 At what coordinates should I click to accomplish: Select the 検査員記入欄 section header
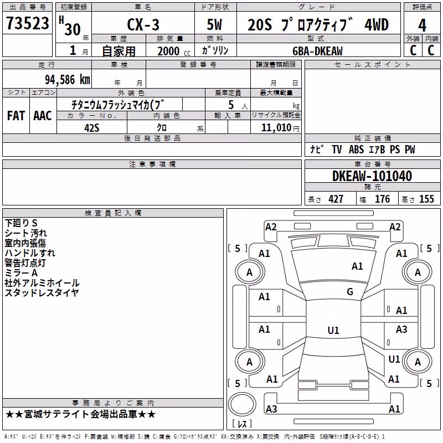[113, 213]
